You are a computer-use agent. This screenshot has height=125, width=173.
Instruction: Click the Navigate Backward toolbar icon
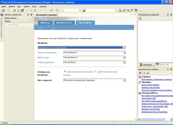pos(52,11)
